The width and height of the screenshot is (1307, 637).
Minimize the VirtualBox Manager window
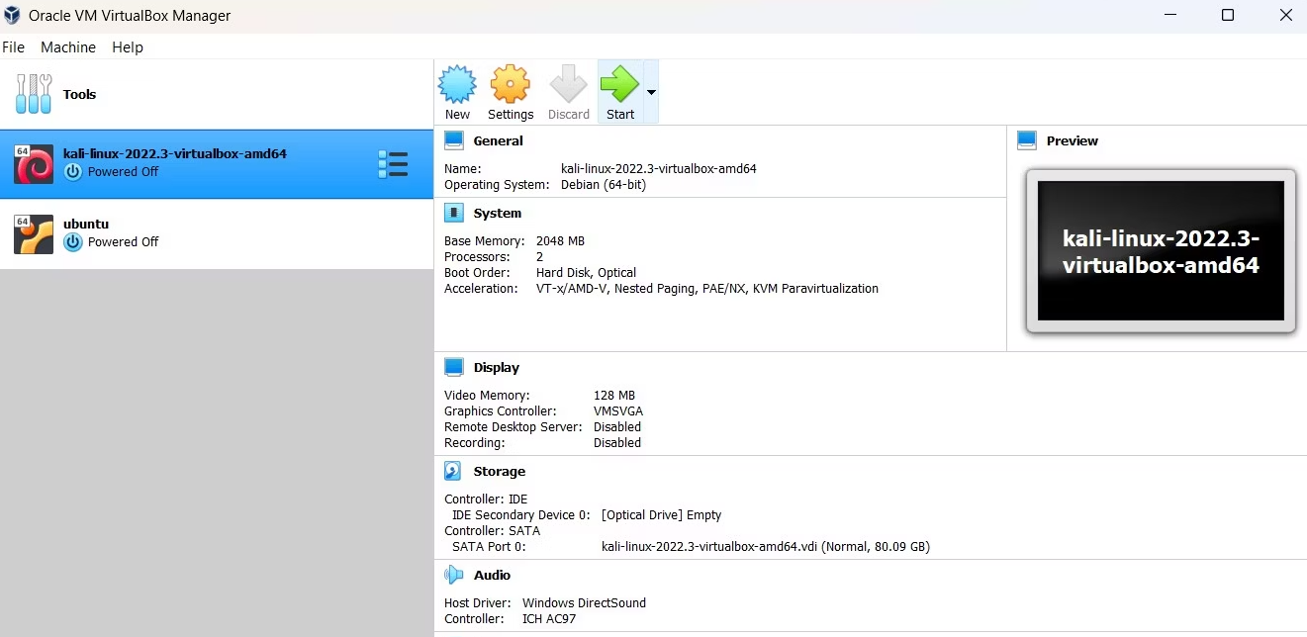pos(1169,15)
